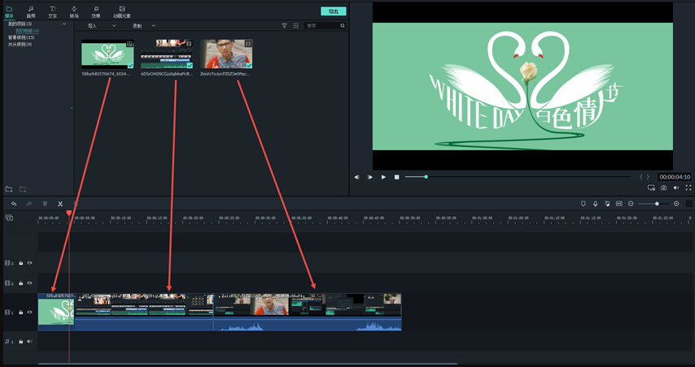The width and height of the screenshot is (695, 367).
Task: Click the 导出 export button
Action: pyautogui.click(x=333, y=11)
